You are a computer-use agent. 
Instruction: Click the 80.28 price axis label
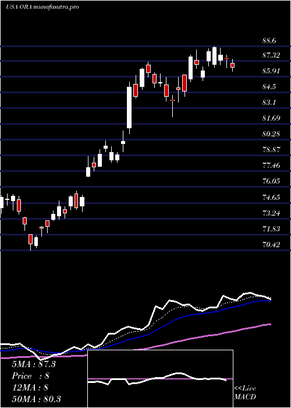pyautogui.click(x=271, y=134)
